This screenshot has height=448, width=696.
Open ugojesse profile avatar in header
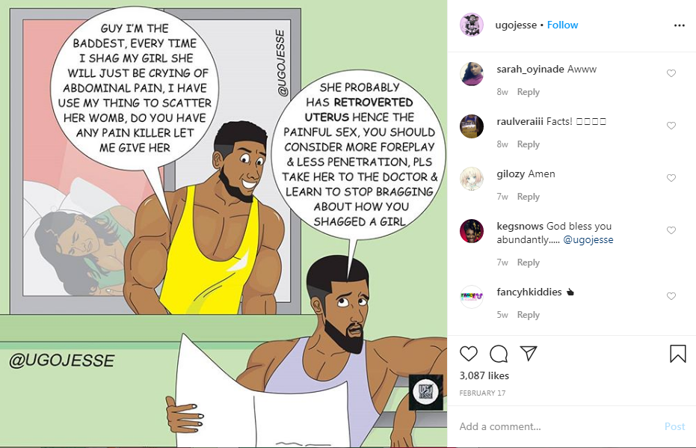[472, 25]
